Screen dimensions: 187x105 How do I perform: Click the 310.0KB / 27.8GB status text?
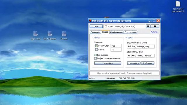pos(127,78)
